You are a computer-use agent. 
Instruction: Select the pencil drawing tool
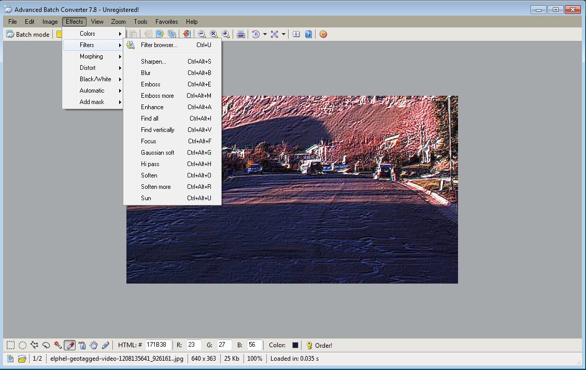point(107,345)
